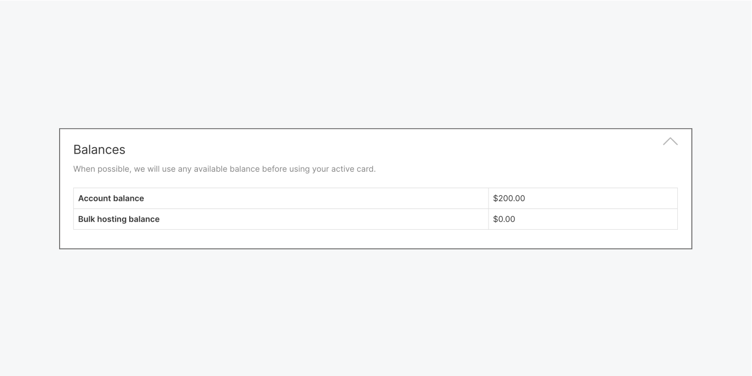Collapse the Balances section using the chevron
The image size is (752, 376).
pos(670,142)
